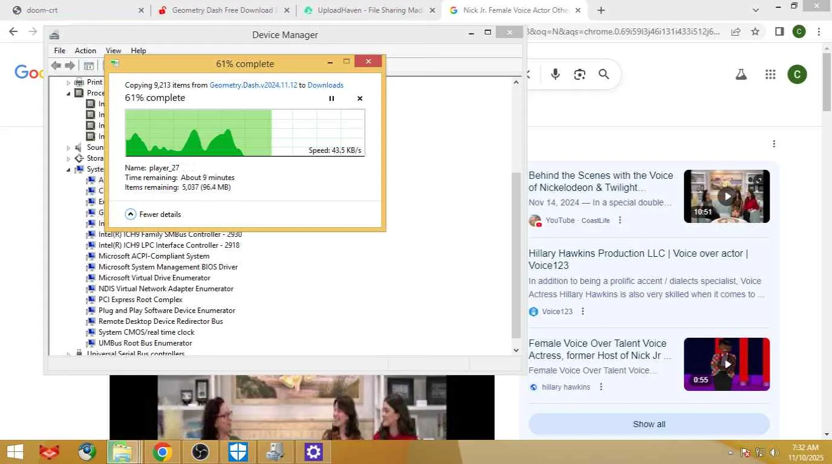
Task: Click the Google search magnifier icon
Action: [x=603, y=74]
